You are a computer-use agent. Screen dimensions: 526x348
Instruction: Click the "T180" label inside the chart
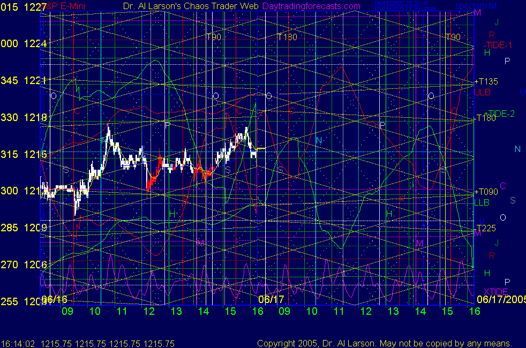coord(287,37)
